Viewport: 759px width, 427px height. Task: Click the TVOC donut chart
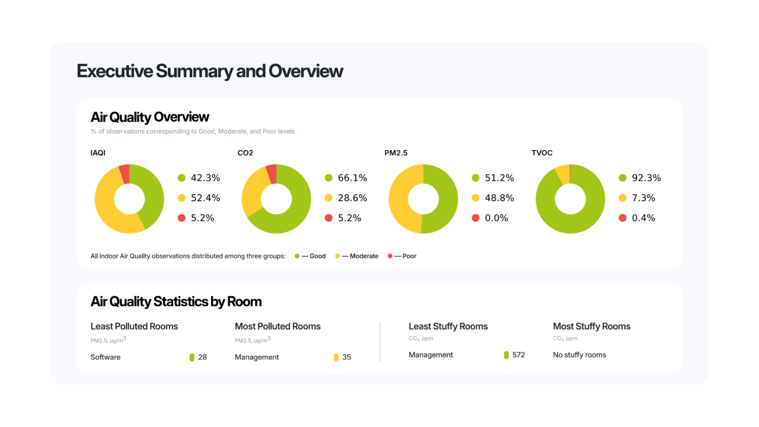pos(570,199)
